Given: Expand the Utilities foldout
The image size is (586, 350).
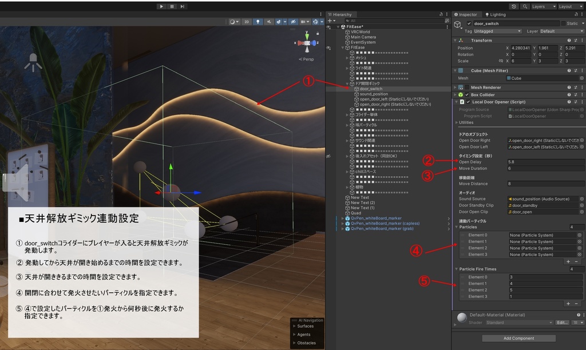Looking at the screenshot, I should 456,122.
